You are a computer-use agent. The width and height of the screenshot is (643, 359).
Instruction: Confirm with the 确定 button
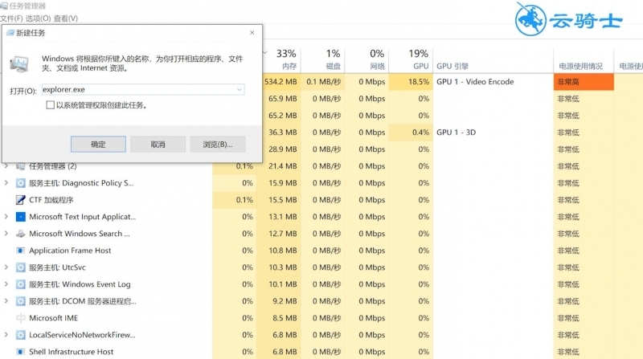tap(98, 145)
